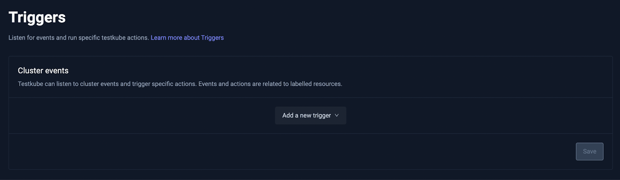Click the chevron icon beside Add a new trigger
The image size is (620, 180).
[x=336, y=115]
